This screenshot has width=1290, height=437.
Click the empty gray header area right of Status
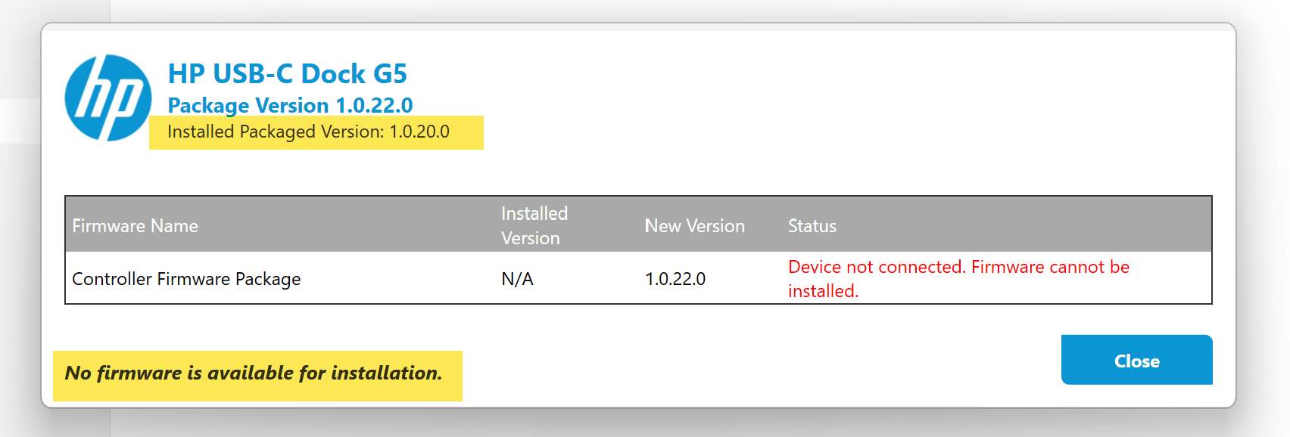(x=1022, y=225)
